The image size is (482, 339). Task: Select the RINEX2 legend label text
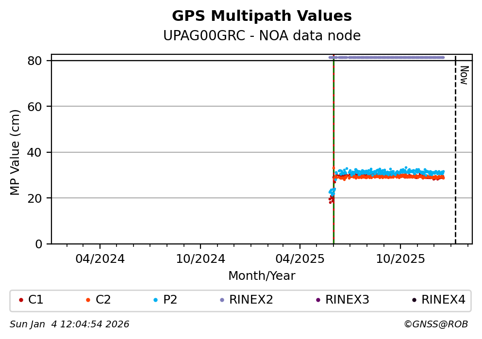pyautogui.click(x=251, y=300)
